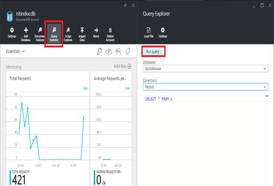This screenshot has height=186, width=274.
Task: Click the keys (key) icon in Essentials
Action: 99,51
